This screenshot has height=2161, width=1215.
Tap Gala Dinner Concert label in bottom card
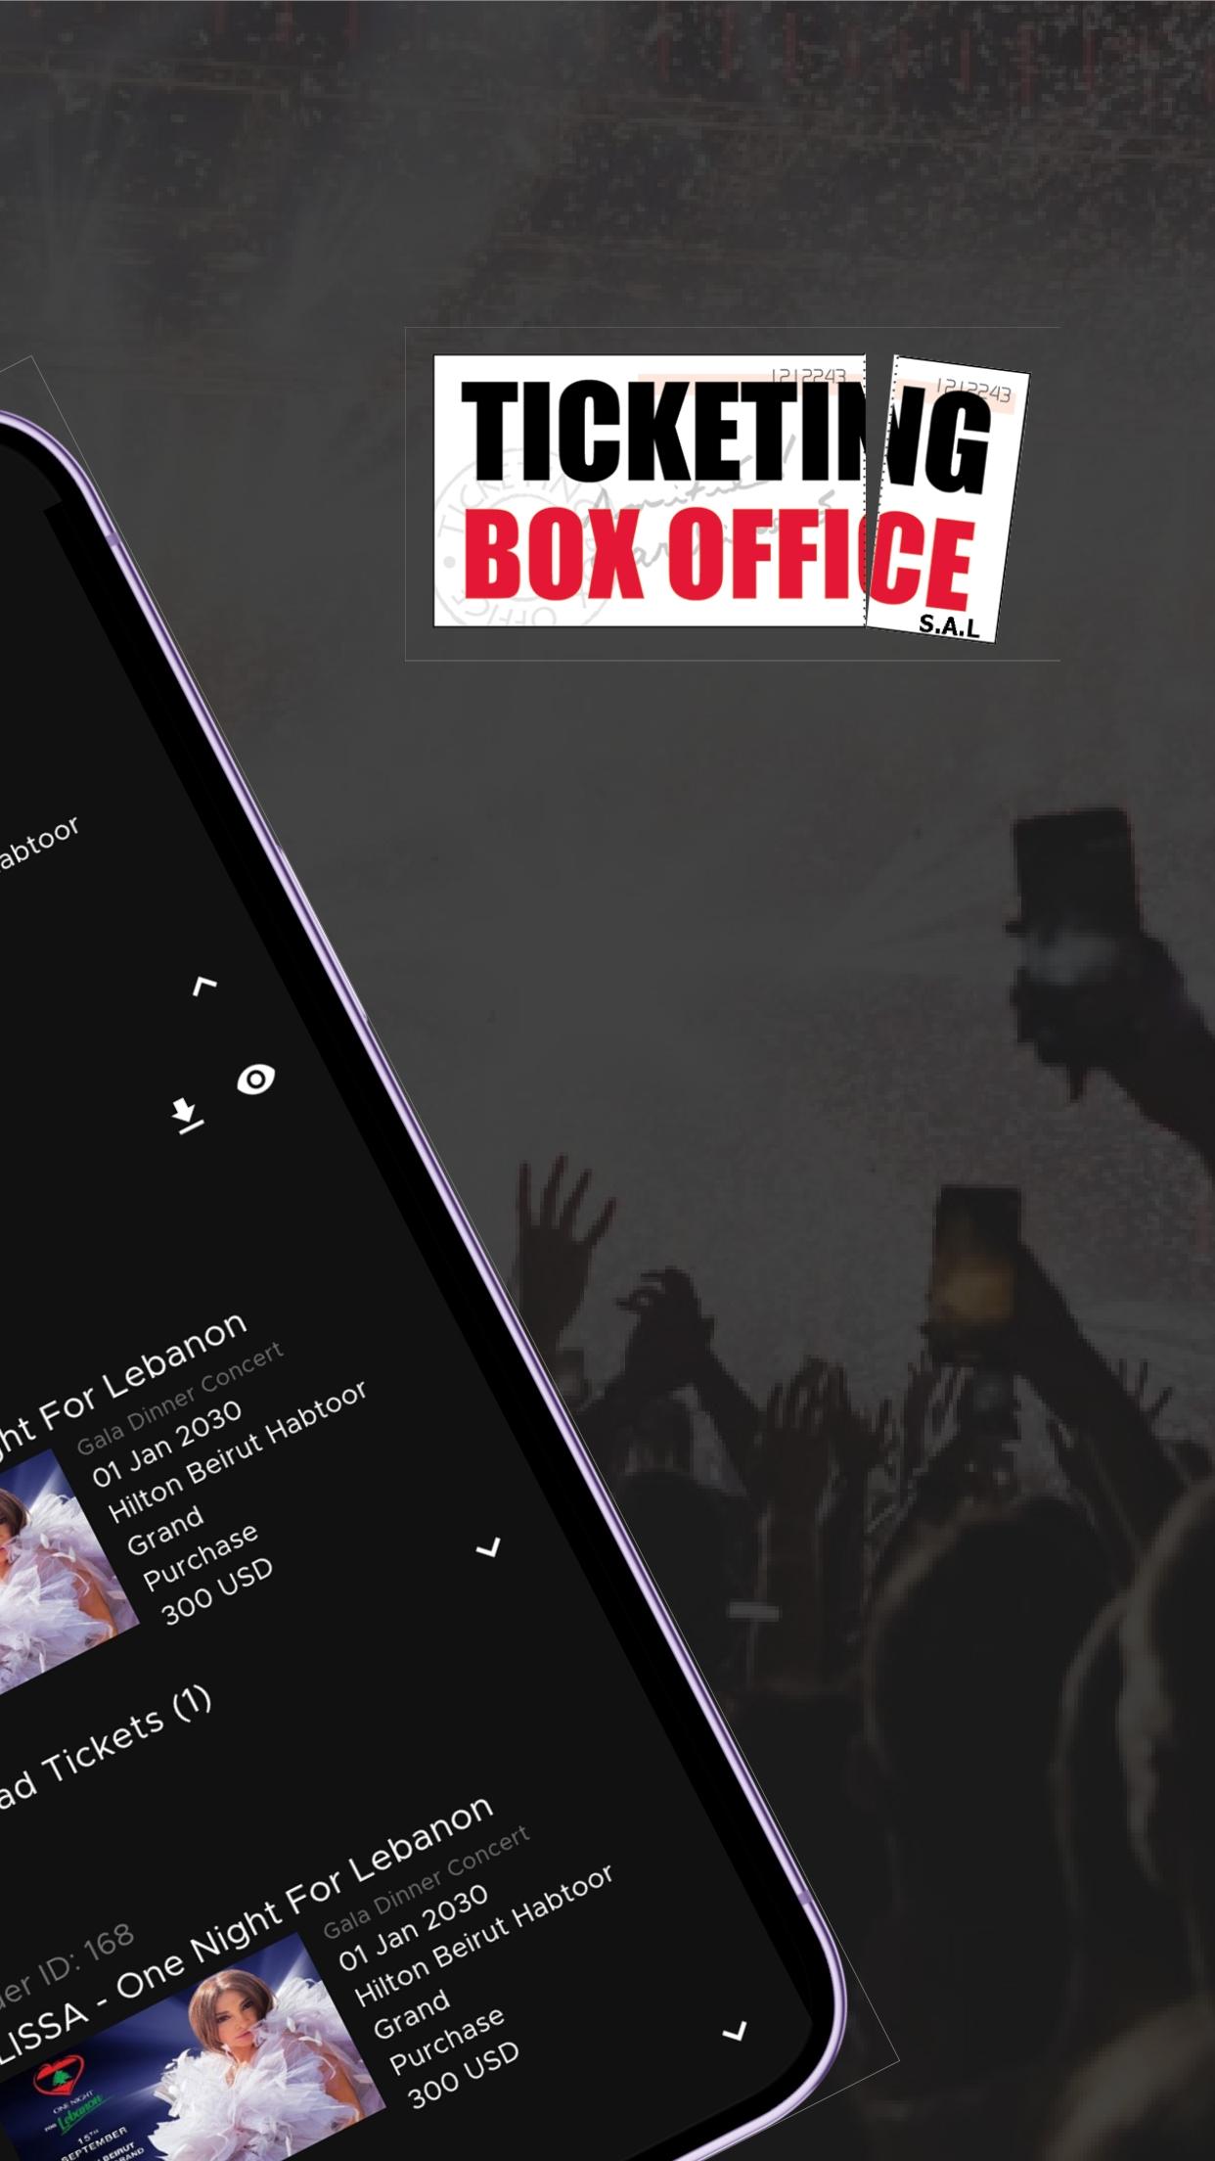(427, 1882)
